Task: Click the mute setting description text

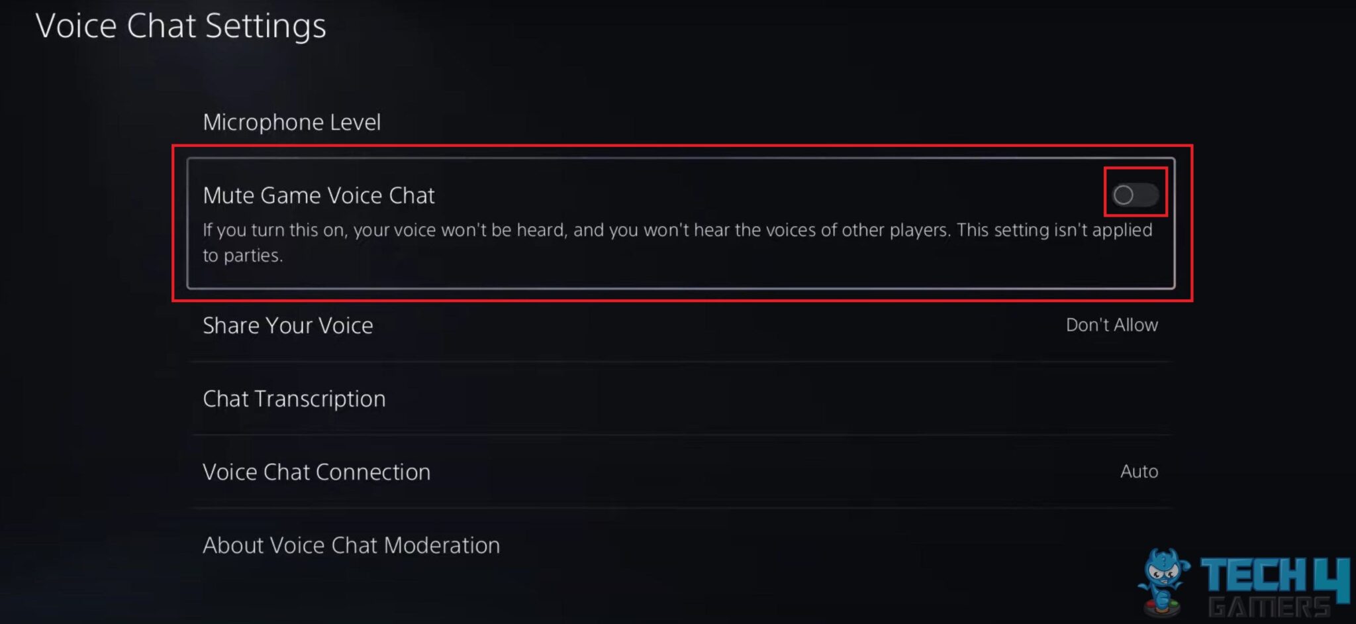Action: (677, 231)
